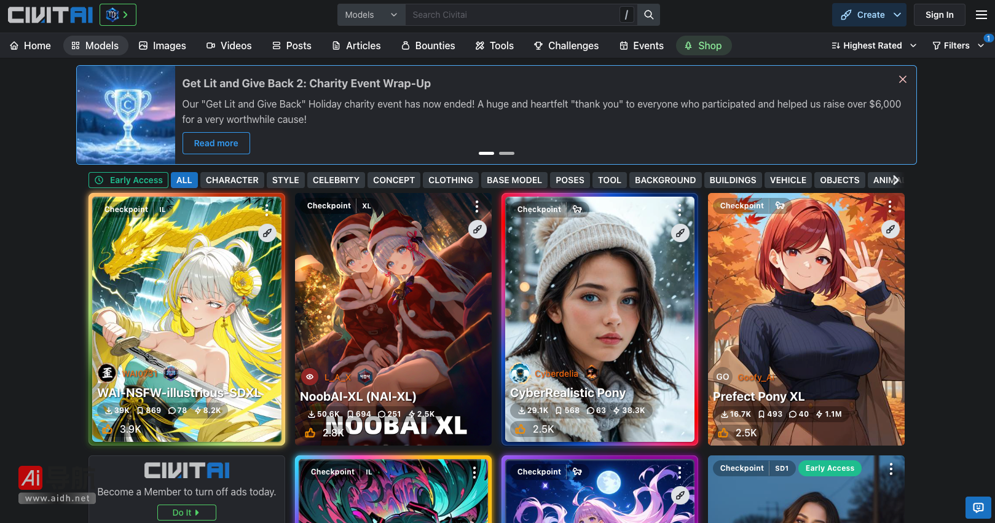Enable the BASE MODEL category filter
This screenshot has width=995, height=523.
pos(514,180)
